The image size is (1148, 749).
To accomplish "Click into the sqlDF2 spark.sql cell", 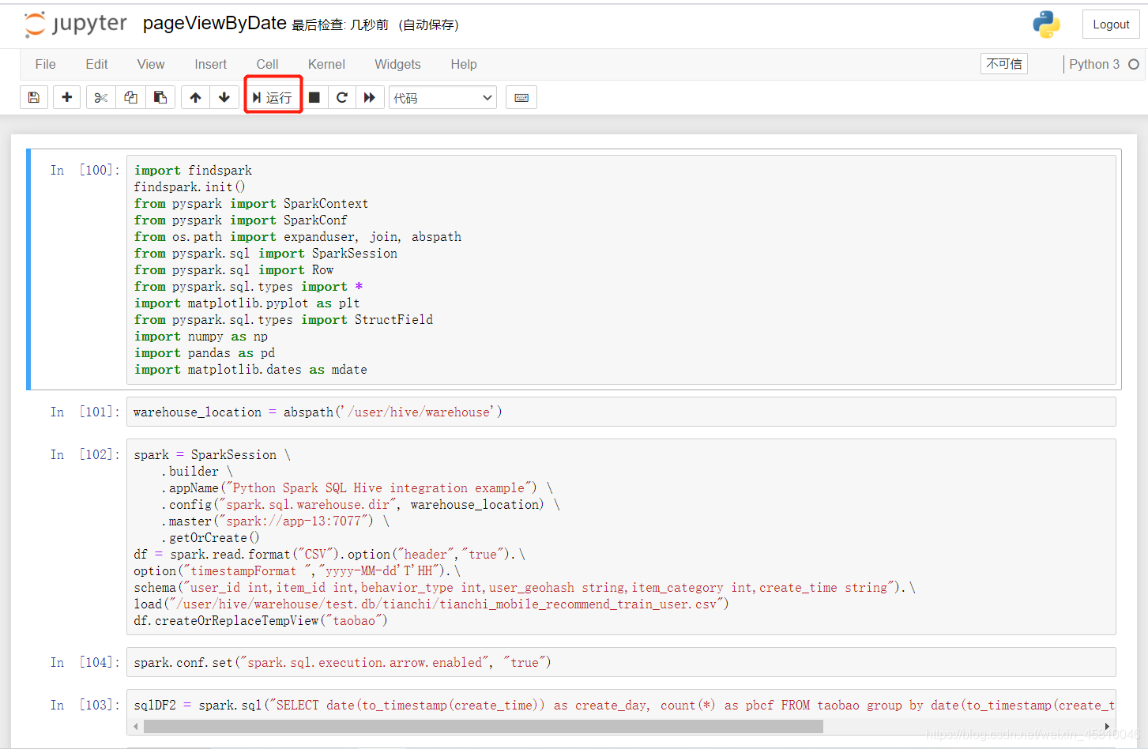I will pos(621,705).
